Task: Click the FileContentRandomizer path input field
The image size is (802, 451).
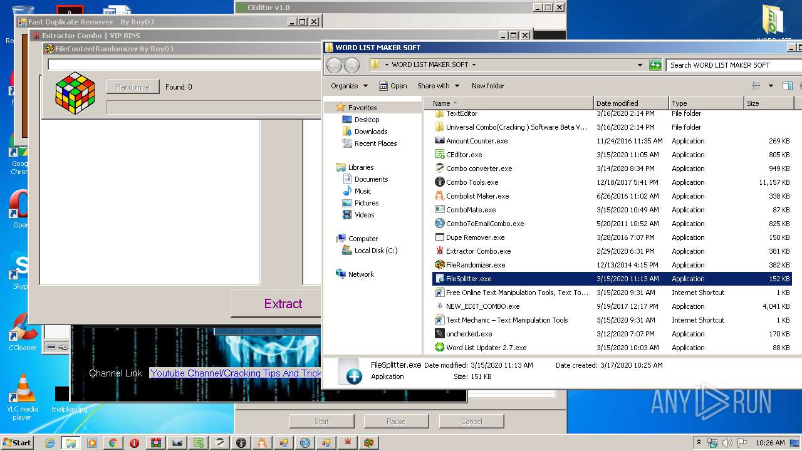Action: pyautogui.click(x=185, y=65)
